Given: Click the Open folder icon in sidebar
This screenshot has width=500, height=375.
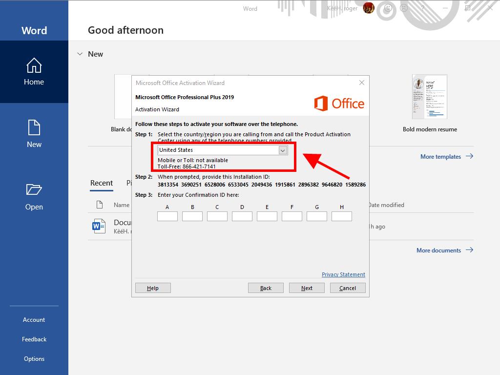Looking at the screenshot, I should pyautogui.click(x=34, y=190).
